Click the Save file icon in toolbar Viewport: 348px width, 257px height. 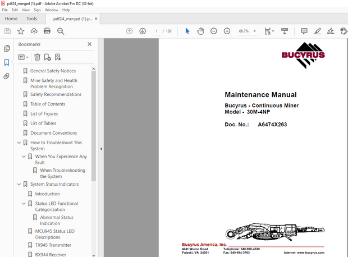pos(7,31)
